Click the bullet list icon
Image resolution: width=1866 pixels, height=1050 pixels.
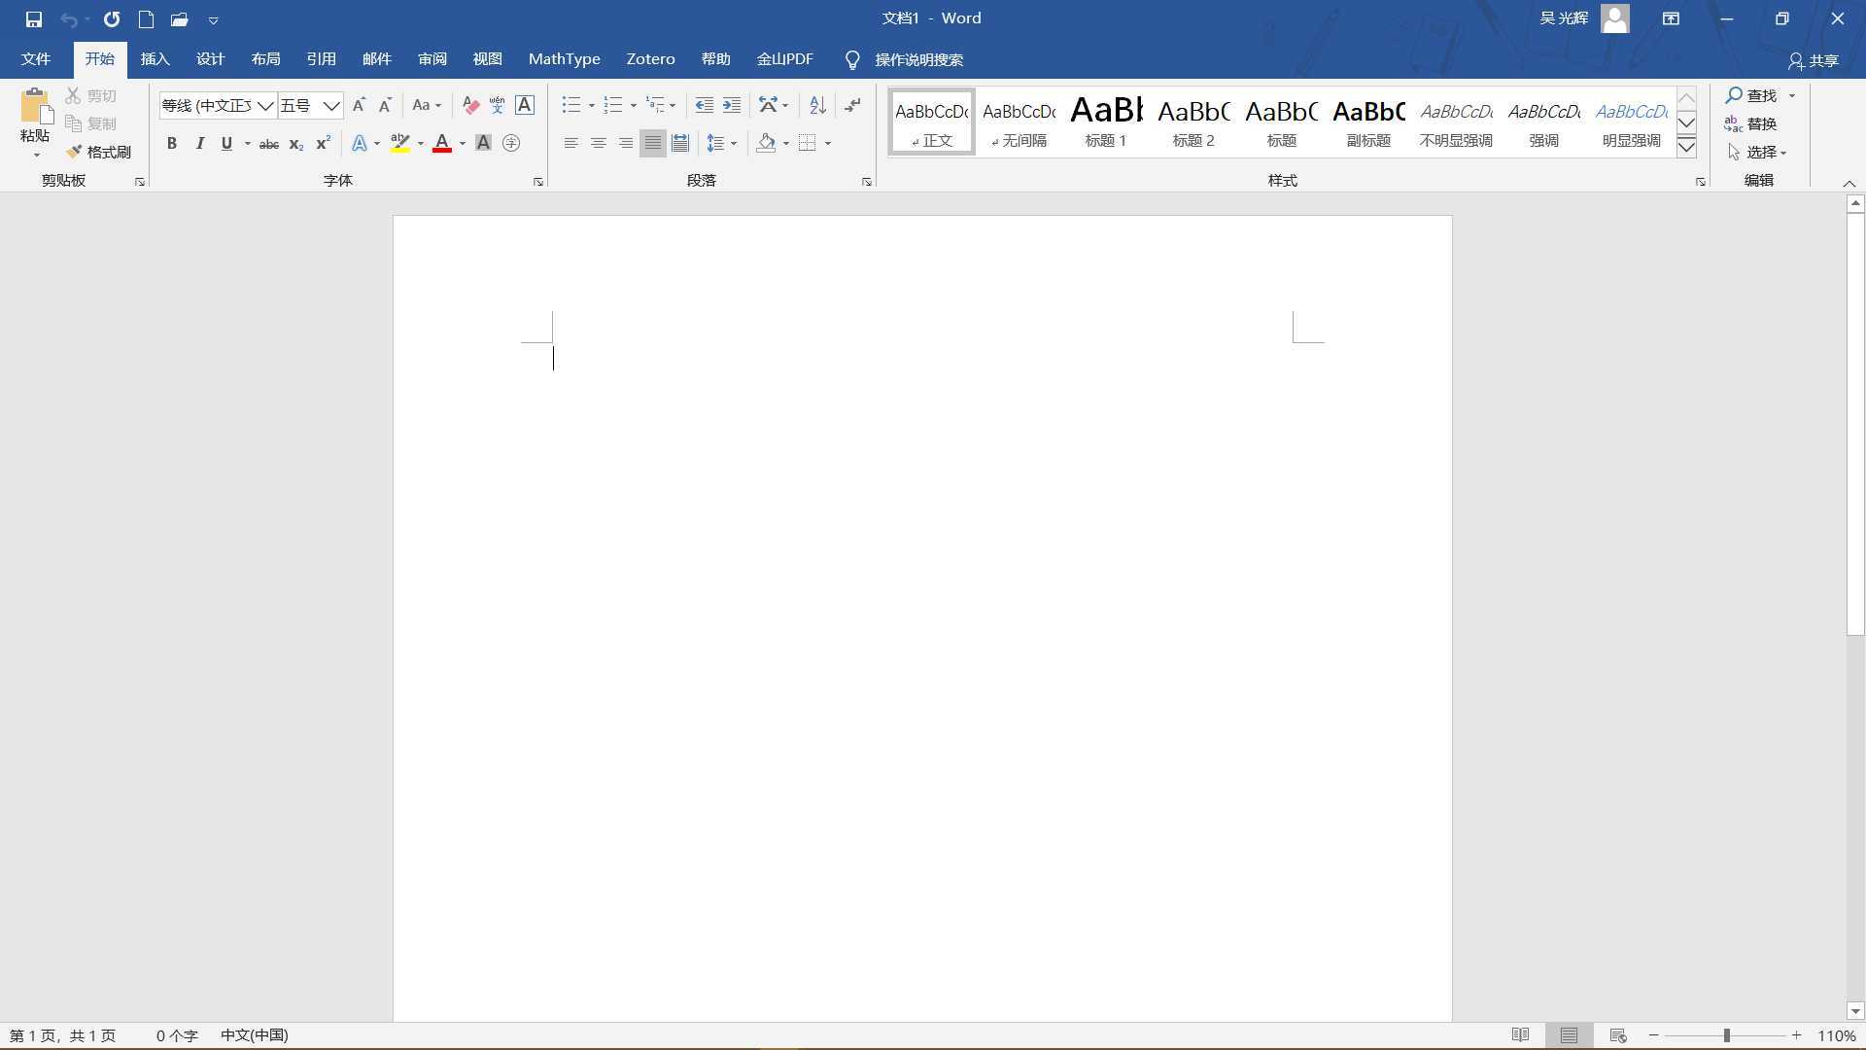point(570,105)
